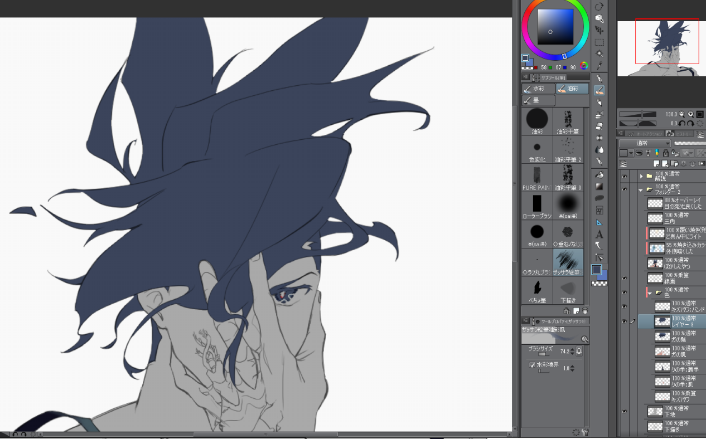Select the Gradient tool

[599, 186]
